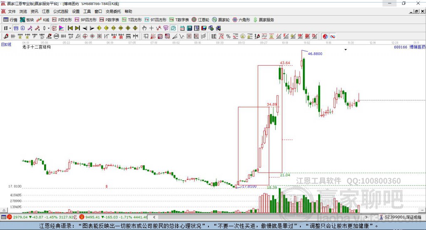Launch the 赢家轮 wheel tool
This screenshot has height=230, width=426.
[221, 20]
